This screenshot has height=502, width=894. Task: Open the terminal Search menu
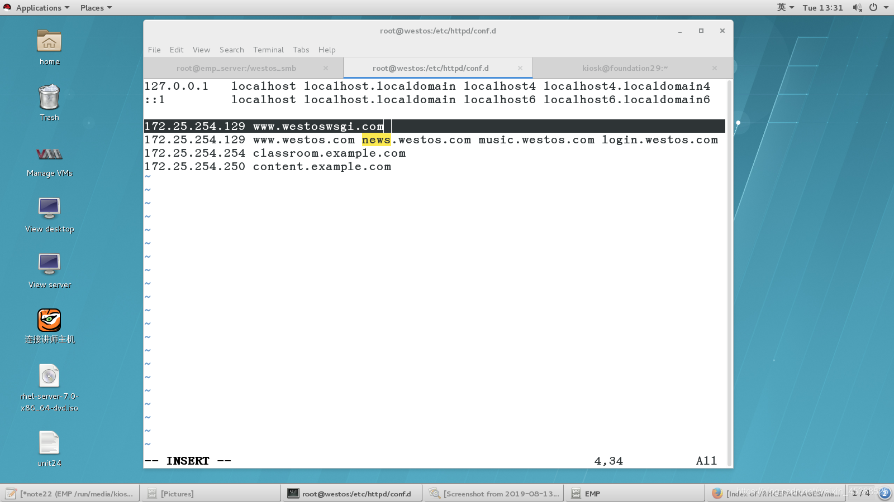click(231, 50)
